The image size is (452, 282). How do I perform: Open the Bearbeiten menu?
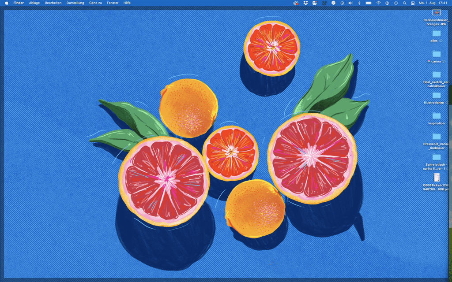[x=53, y=3]
